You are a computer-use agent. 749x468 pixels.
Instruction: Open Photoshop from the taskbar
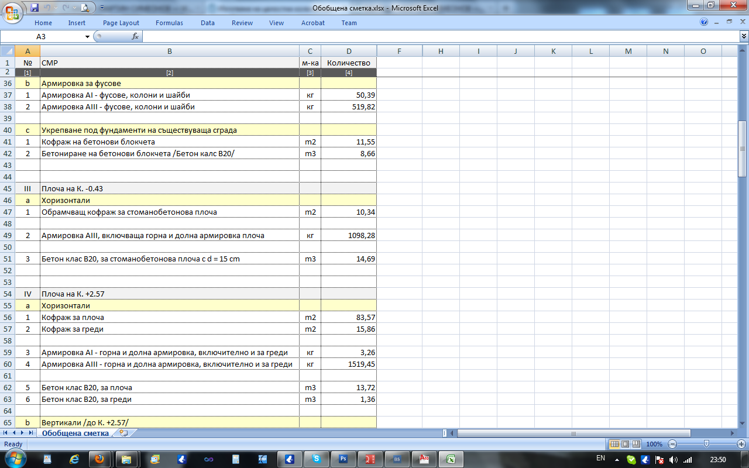[x=343, y=459]
